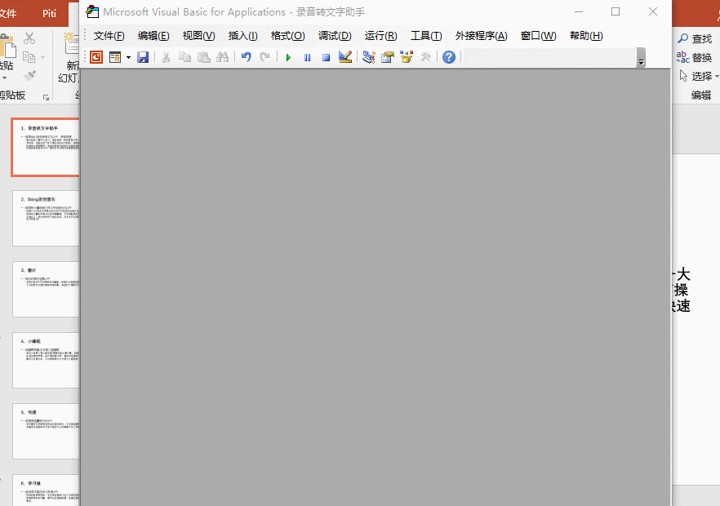
Task: Open the Insert object dropdown arrow
Action: (128, 57)
